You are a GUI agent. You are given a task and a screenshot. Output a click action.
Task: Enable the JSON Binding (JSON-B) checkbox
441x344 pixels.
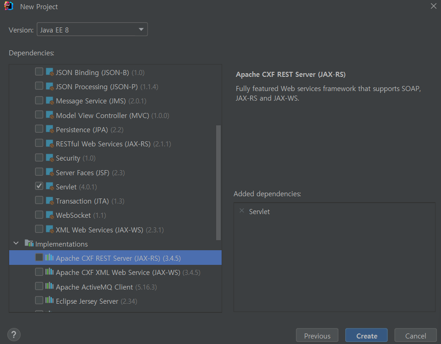39,71
